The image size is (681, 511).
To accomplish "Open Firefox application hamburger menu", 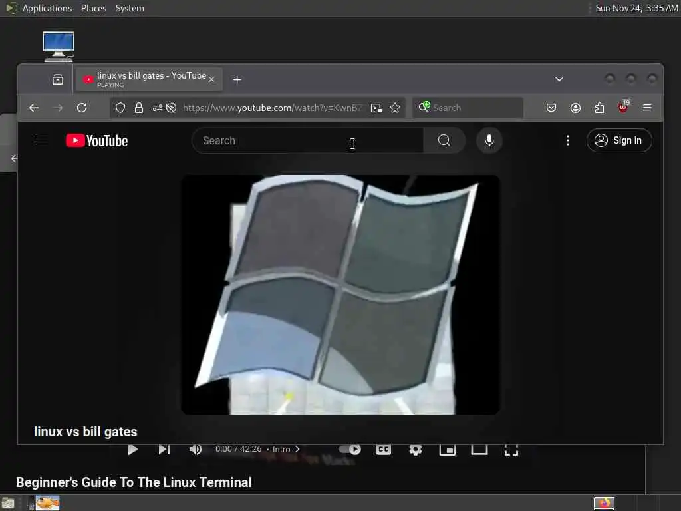I will pyautogui.click(x=647, y=108).
